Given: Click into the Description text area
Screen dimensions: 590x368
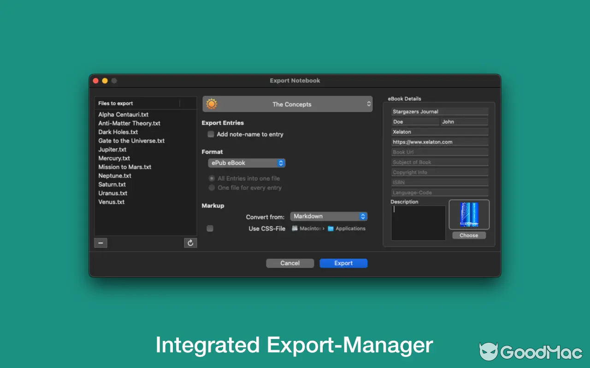Looking at the screenshot, I should click(x=418, y=223).
